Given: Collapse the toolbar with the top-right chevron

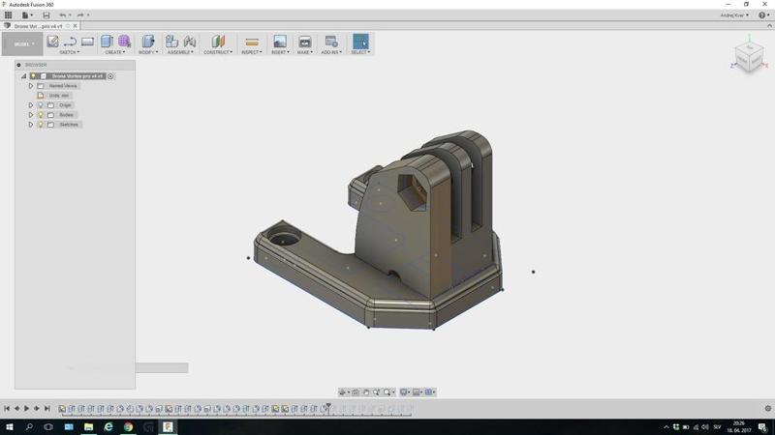Looking at the screenshot, I should coord(769,26).
